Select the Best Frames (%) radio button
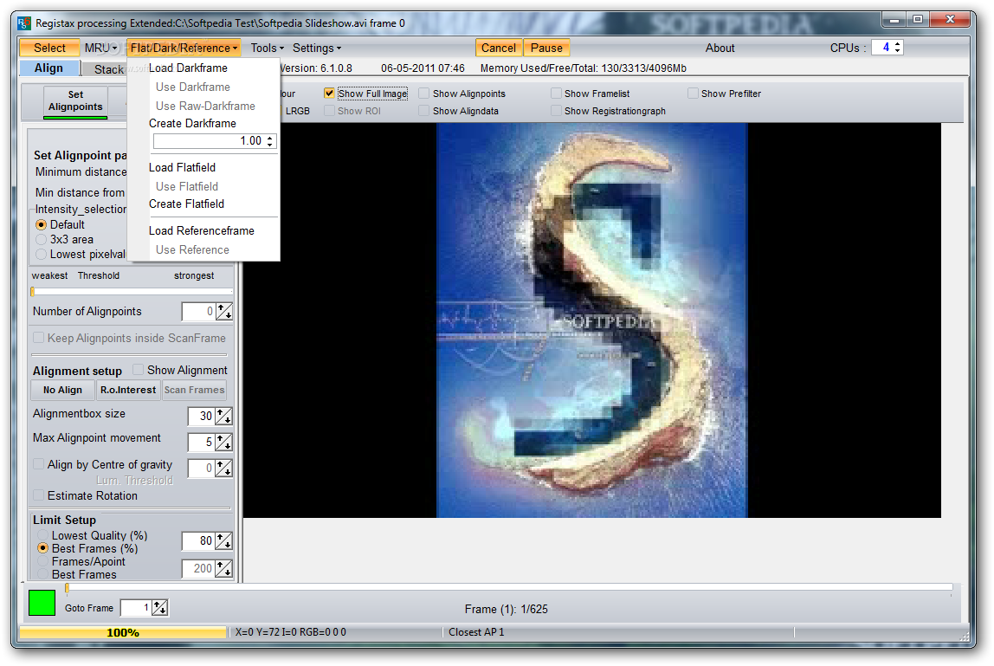Image resolution: width=994 pixels, height=666 pixels. 43,548
